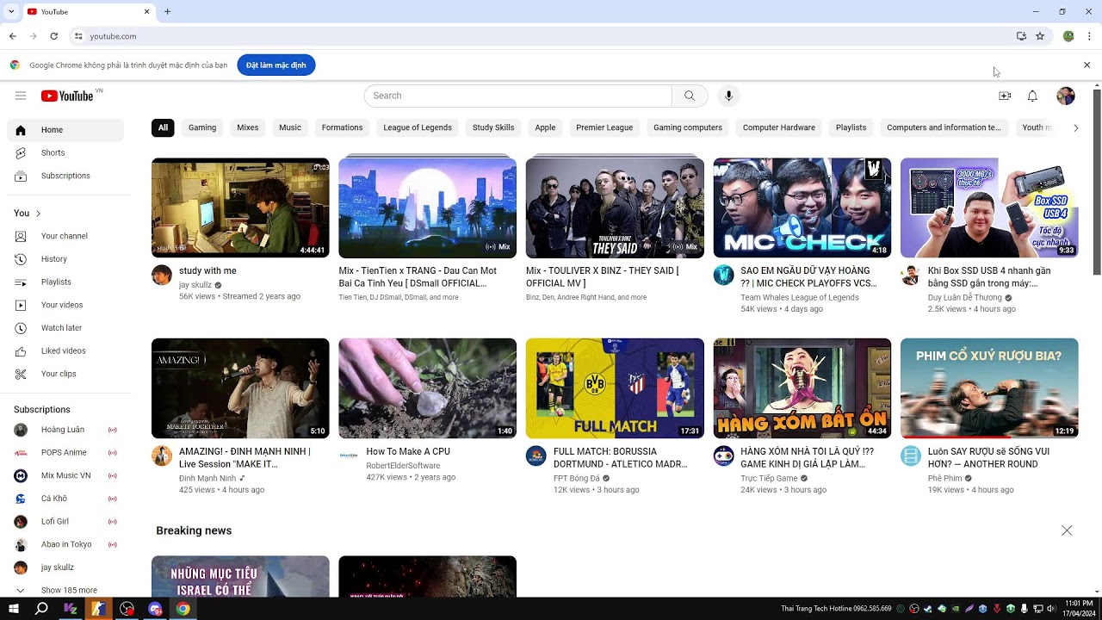This screenshot has width=1102, height=620.
Task: Bookmark this page with star icon
Action: (x=1040, y=36)
